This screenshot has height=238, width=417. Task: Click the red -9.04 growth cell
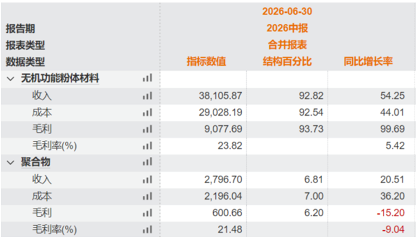(372, 230)
